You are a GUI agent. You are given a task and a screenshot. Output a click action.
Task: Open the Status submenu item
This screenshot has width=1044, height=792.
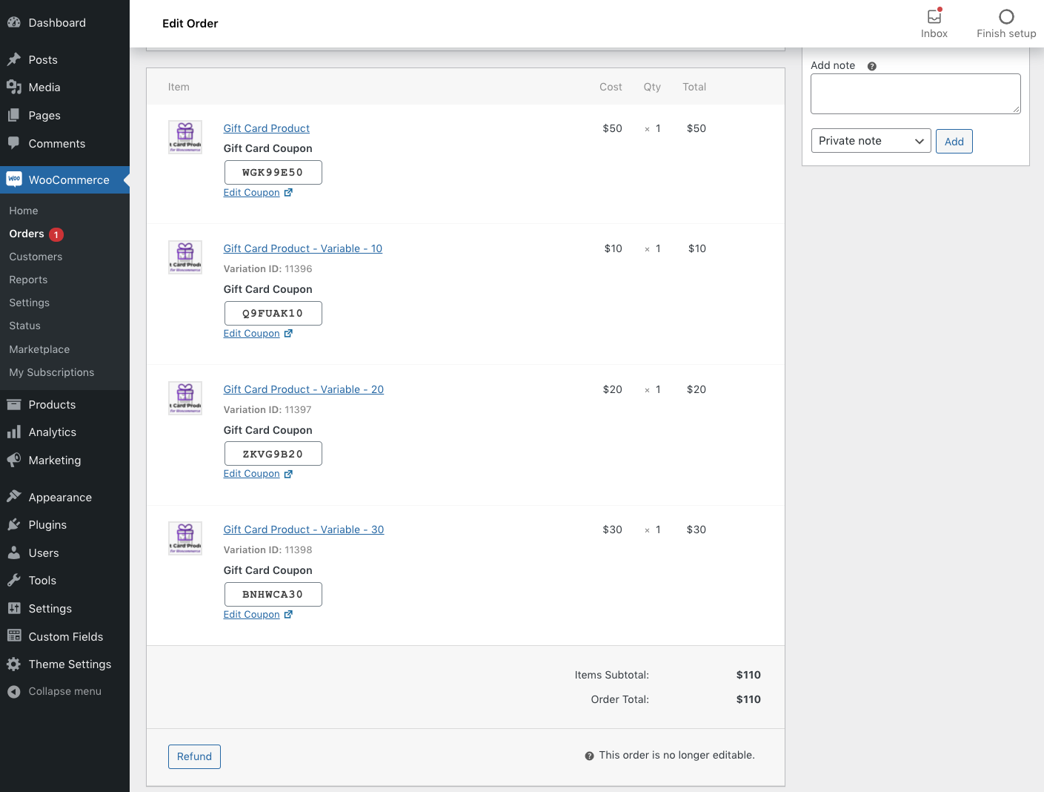[25, 326]
